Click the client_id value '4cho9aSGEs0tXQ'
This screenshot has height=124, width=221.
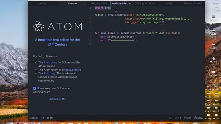pos(151,15)
